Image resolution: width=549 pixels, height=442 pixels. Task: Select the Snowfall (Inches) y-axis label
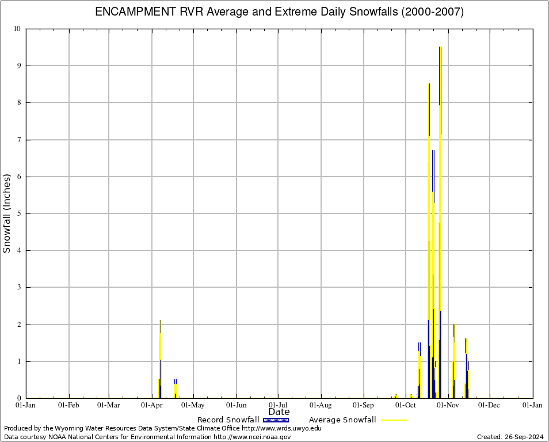click(7, 214)
